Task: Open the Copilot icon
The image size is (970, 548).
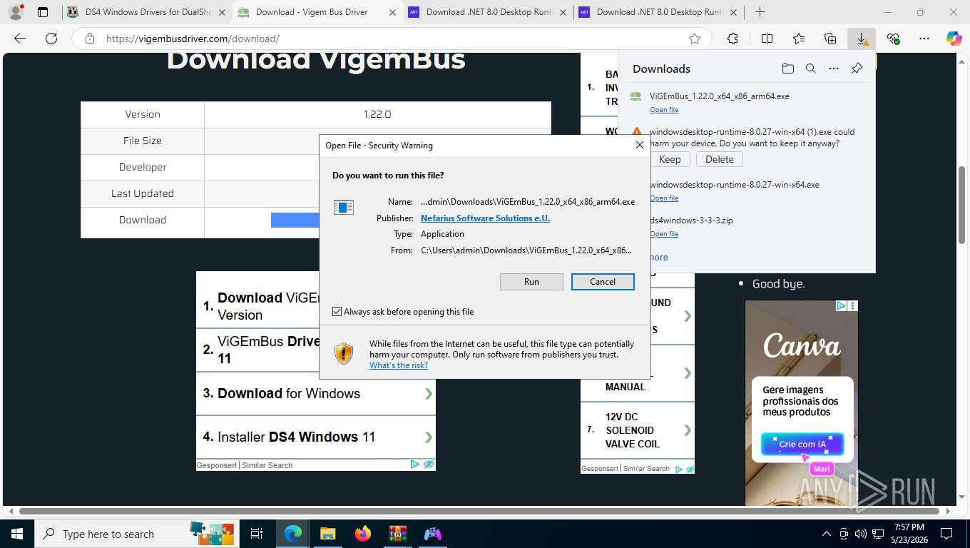Action: [x=954, y=39]
